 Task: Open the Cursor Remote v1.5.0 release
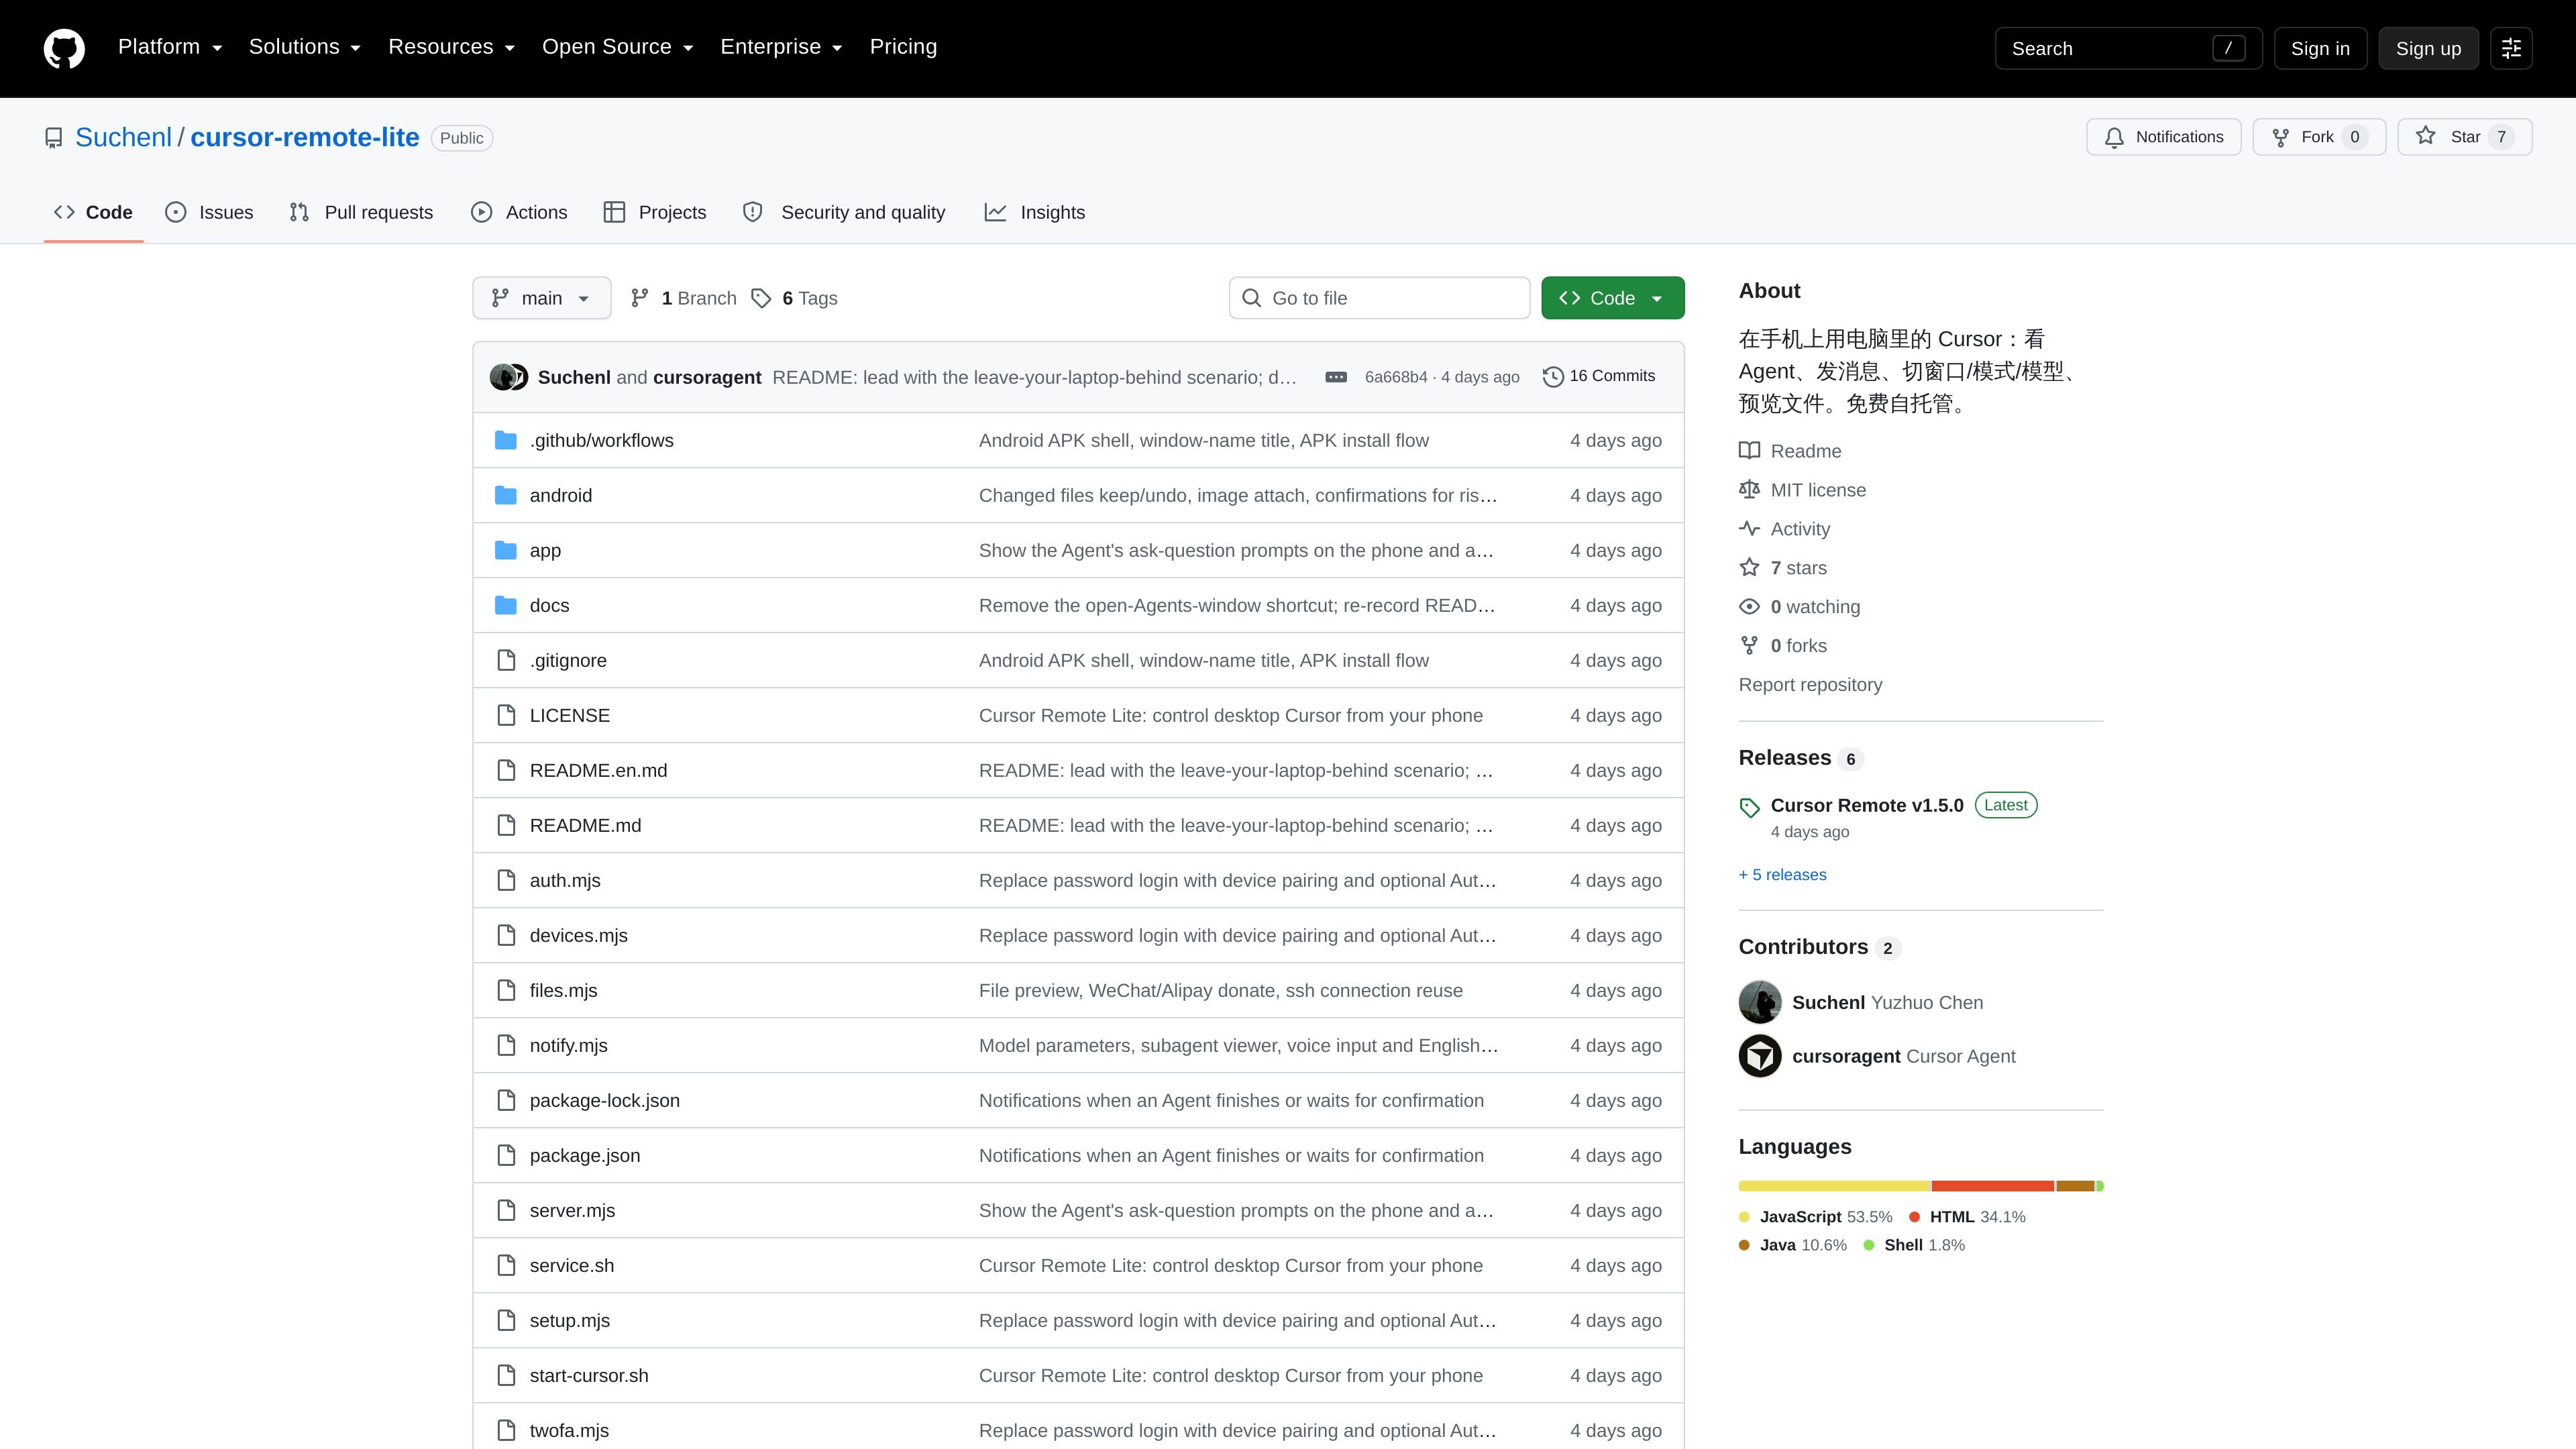tap(1866, 806)
